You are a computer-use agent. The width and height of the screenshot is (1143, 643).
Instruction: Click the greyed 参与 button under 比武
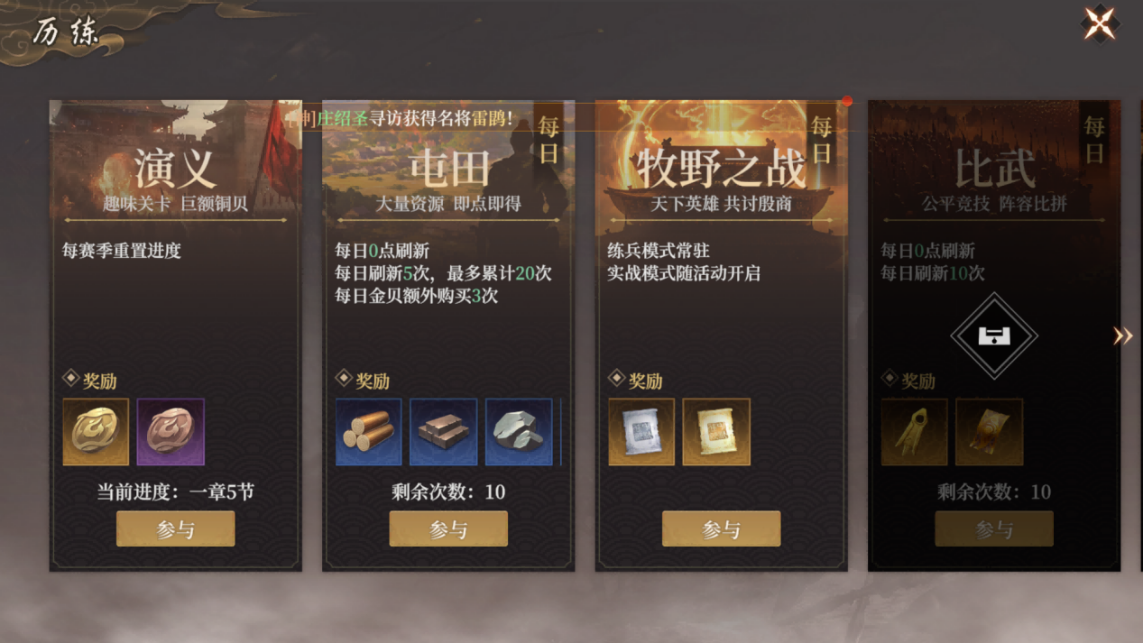(x=994, y=528)
